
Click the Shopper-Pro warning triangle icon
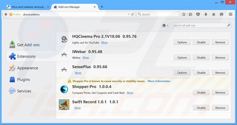70,81
